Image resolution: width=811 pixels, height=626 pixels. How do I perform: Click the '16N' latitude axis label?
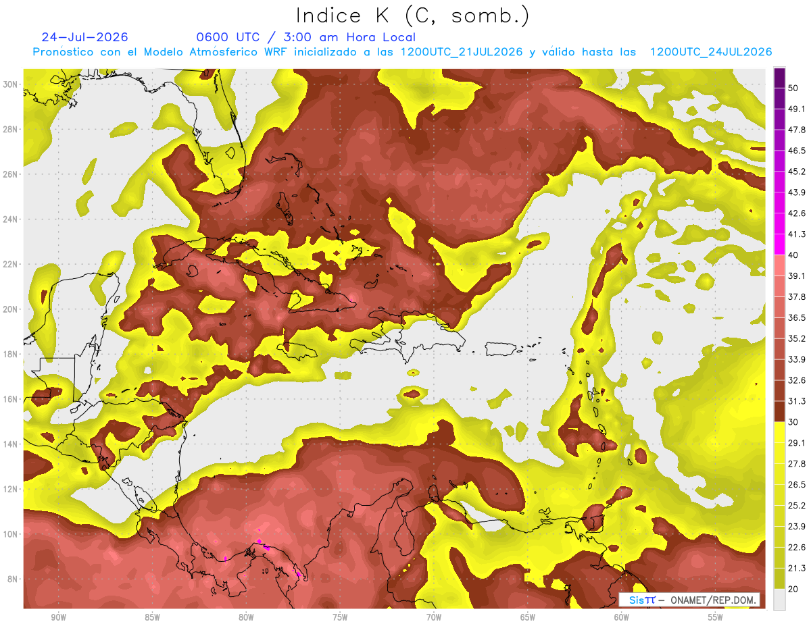pyautogui.click(x=11, y=399)
